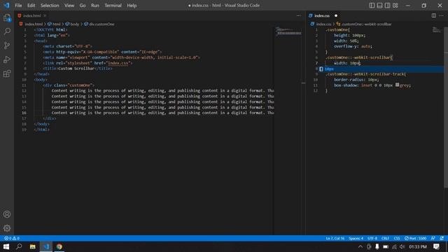This screenshot has height=252, width=448.
Task: Open the Help menu
Action: 132,6
